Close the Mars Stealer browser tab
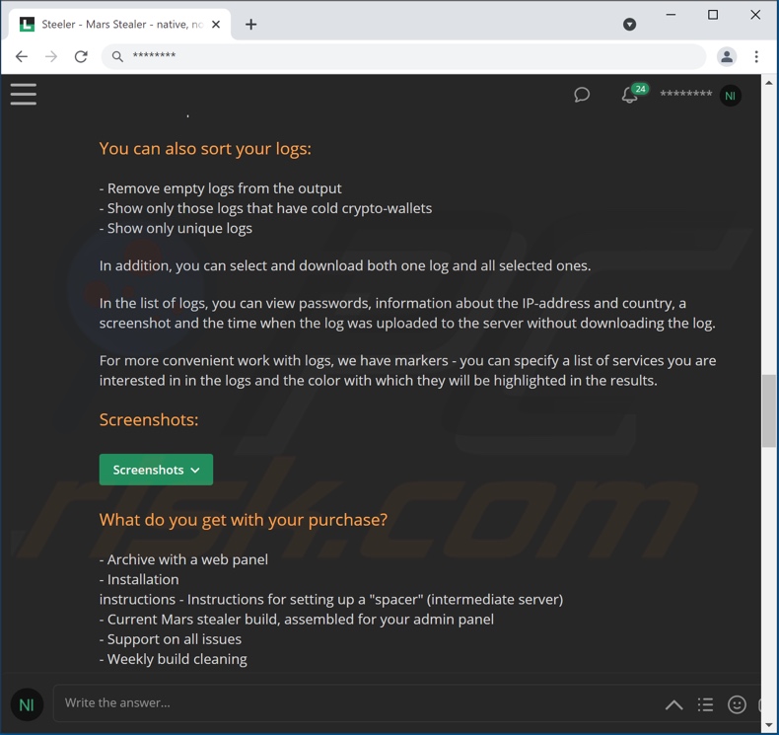The width and height of the screenshot is (779, 735). pyautogui.click(x=216, y=25)
